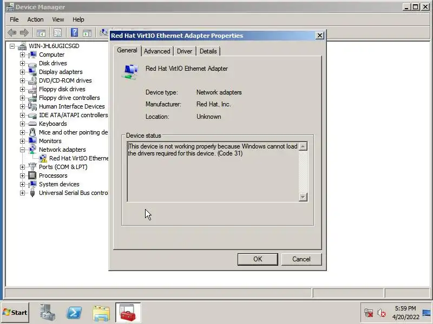
Task: Click the DVD/CD-ROM drives icon
Action: pyautogui.click(x=32, y=80)
